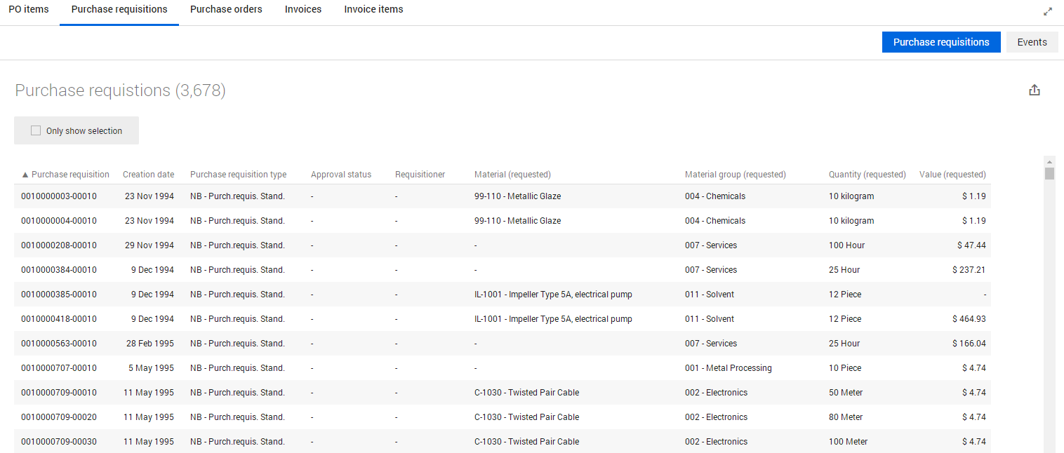This screenshot has height=453, width=1064.
Task: Enable the Only show selection checkbox
Action: pos(36,131)
